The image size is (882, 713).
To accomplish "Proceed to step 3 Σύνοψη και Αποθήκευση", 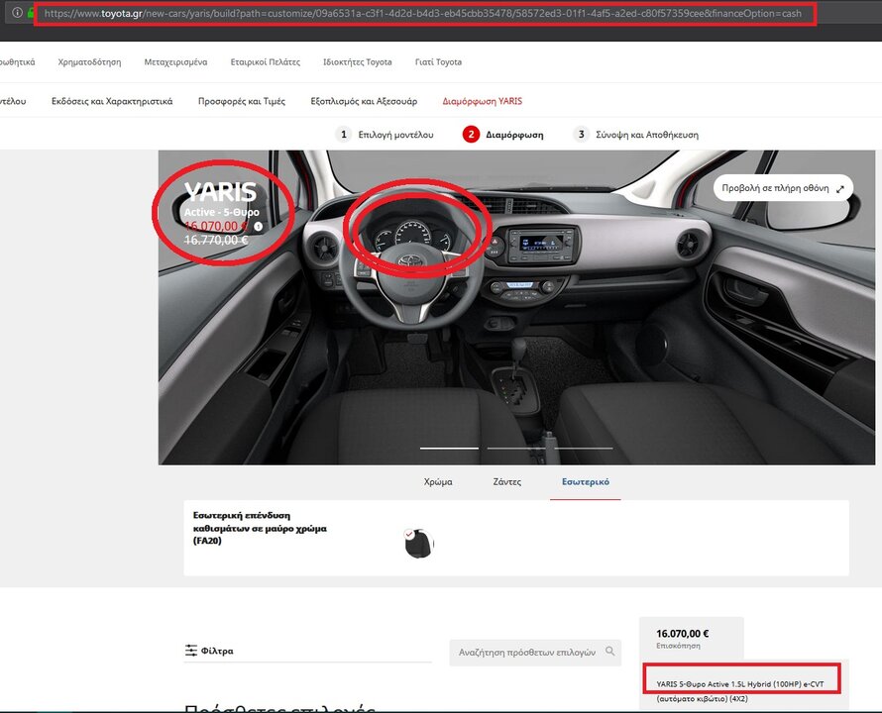I will click(636, 135).
